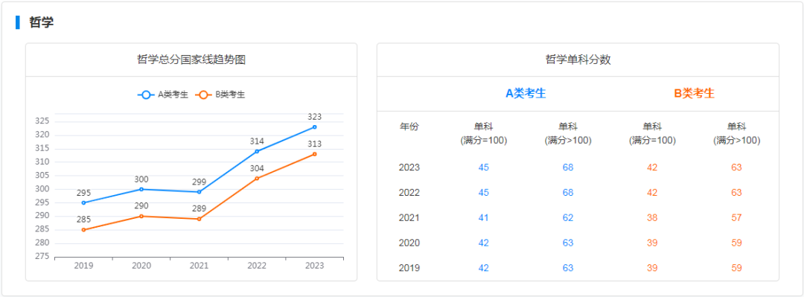804x297 pixels.
Task: Click the blue A类考生 table column header
Action: [x=526, y=93]
